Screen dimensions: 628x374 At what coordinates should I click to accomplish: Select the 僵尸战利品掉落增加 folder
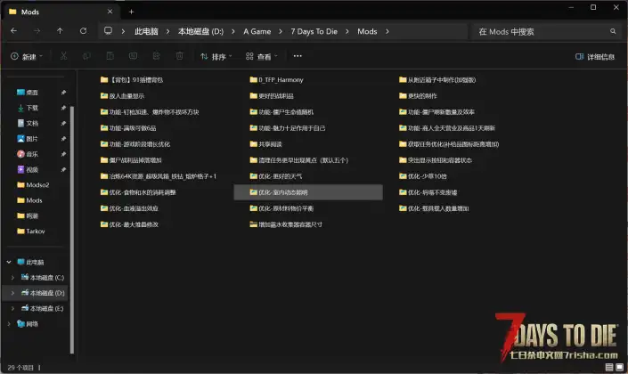pos(131,160)
